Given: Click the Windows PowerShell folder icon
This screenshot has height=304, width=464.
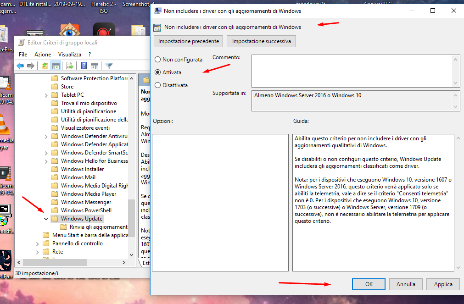Looking at the screenshot, I should tap(55, 210).
